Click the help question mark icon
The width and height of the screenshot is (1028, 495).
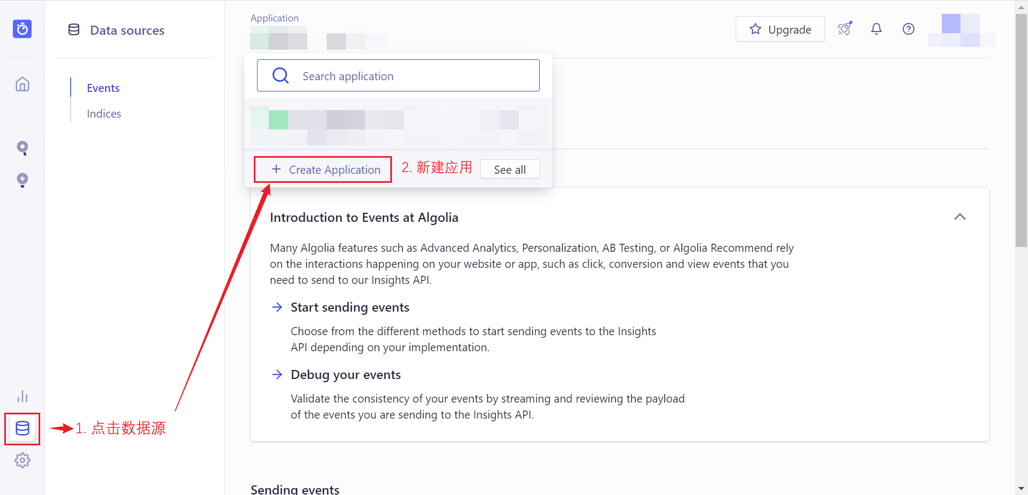coord(908,29)
